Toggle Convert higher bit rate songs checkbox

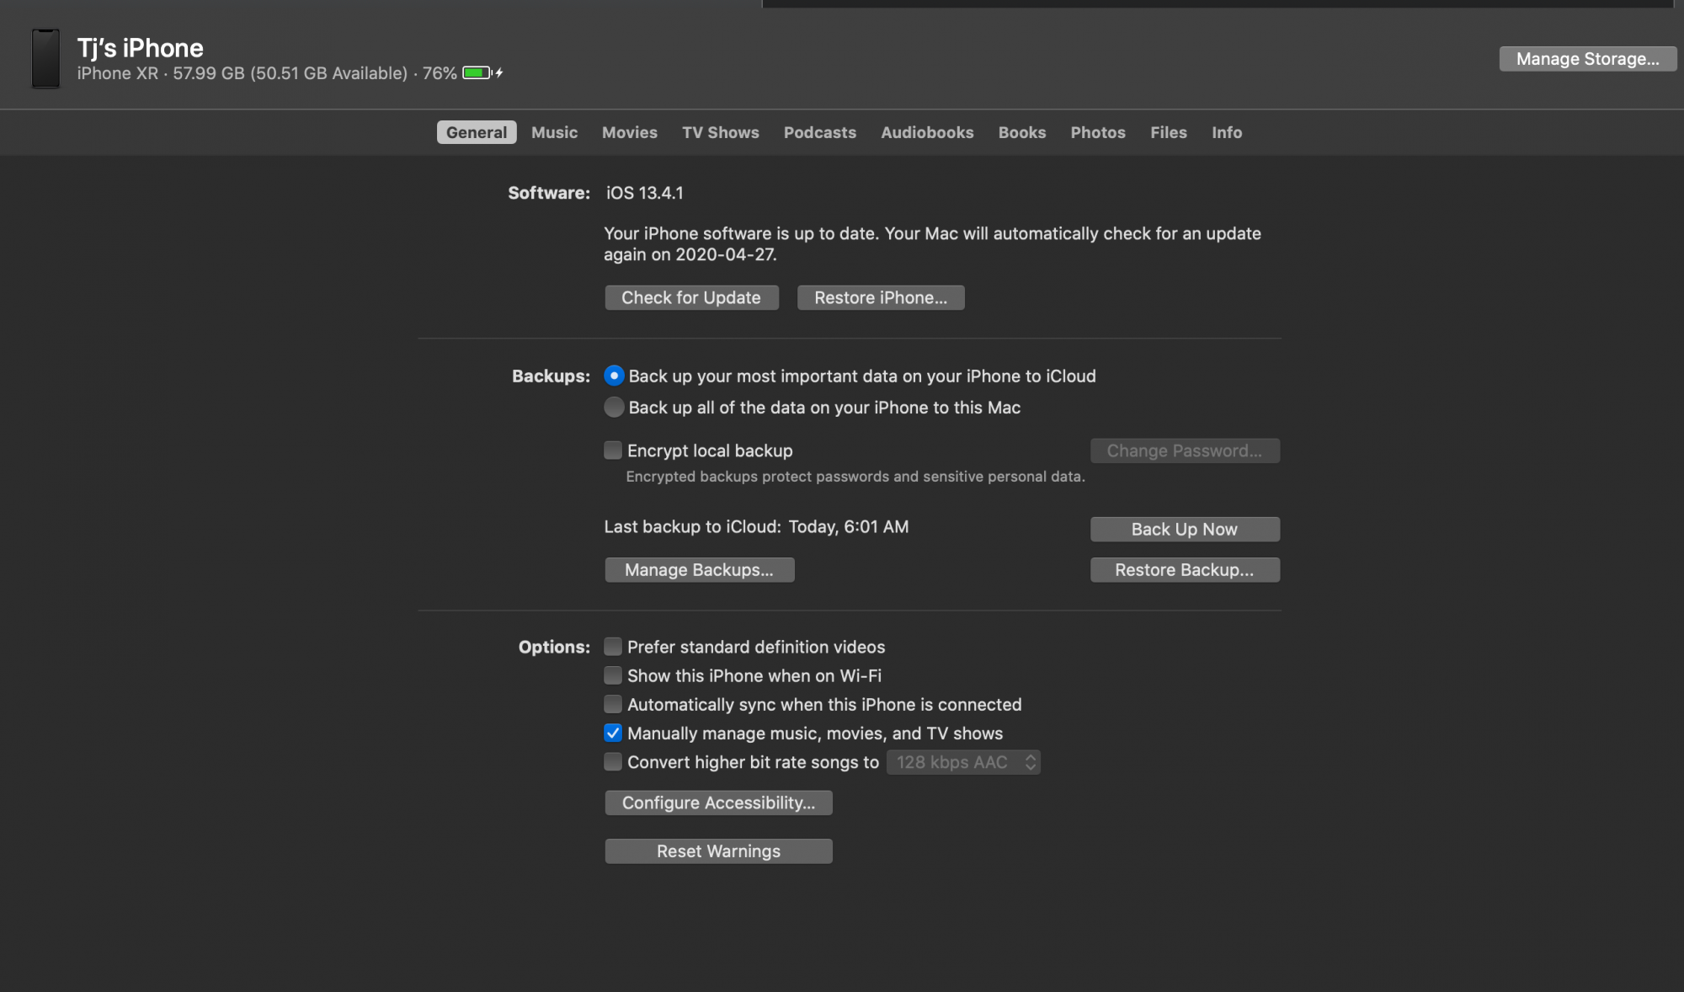613,762
